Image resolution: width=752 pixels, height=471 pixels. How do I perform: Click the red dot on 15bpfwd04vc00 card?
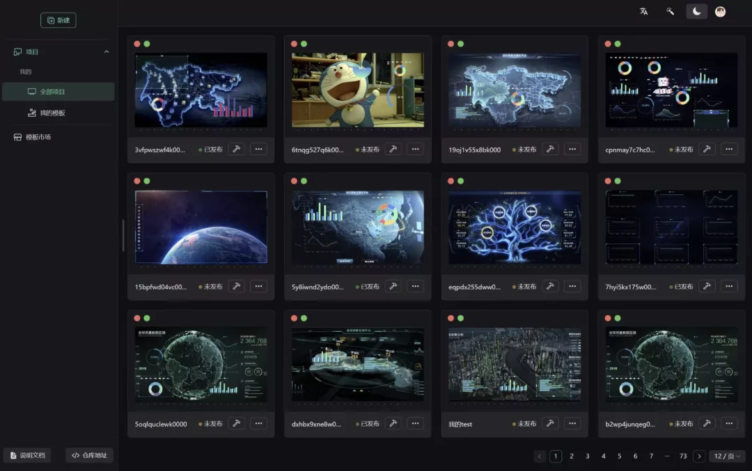pos(137,181)
